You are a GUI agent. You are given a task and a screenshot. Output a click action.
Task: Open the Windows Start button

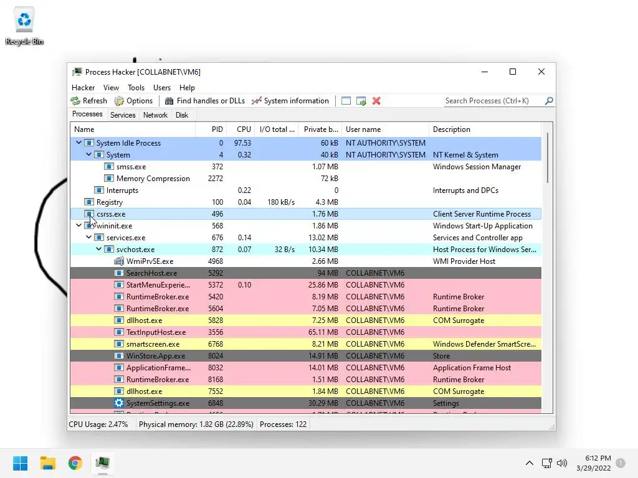click(21, 463)
